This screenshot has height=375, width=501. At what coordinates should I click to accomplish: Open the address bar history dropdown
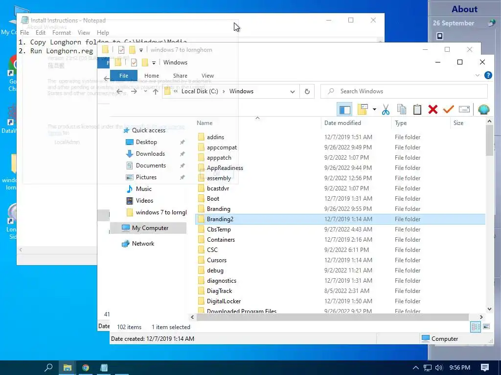pyautogui.click(x=292, y=92)
